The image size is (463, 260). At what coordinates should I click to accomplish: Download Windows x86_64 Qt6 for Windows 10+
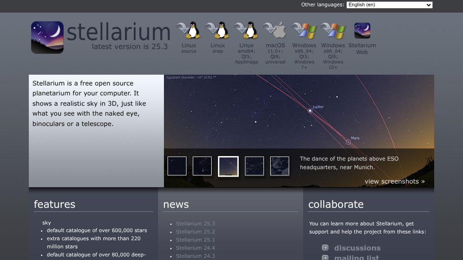(x=333, y=30)
